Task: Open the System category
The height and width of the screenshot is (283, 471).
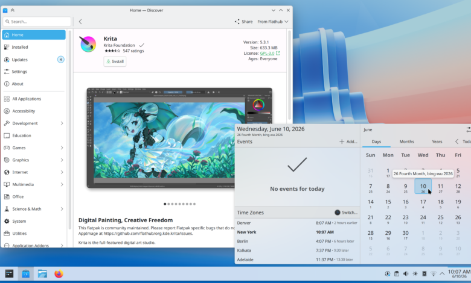Action: 34,222
